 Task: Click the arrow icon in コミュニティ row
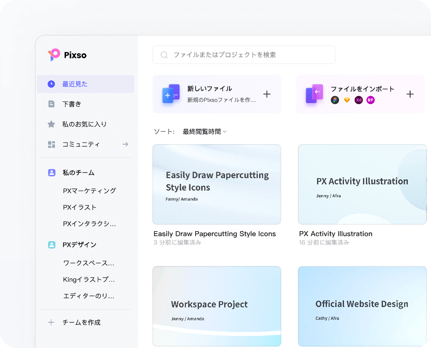(x=125, y=144)
